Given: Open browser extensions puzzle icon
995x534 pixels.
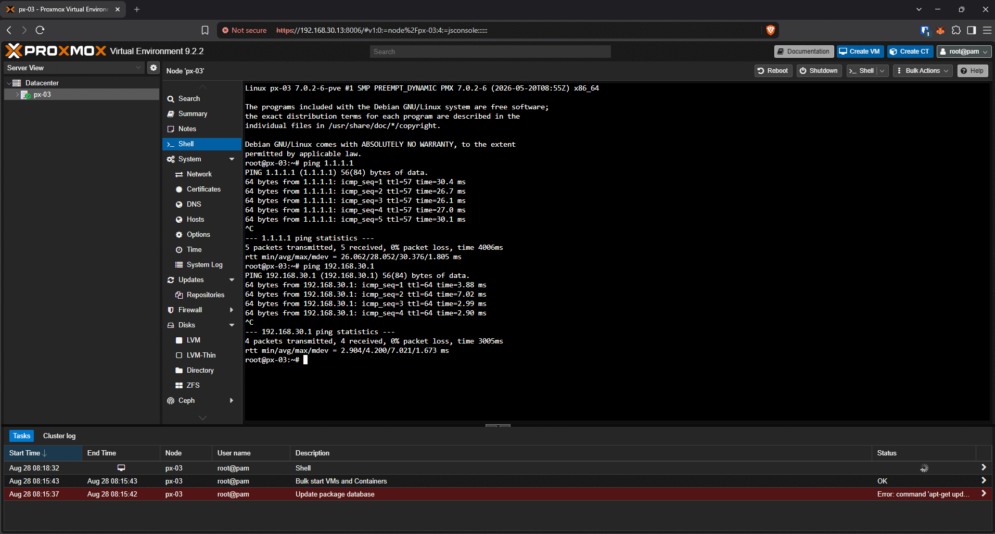Looking at the screenshot, I should pos(956,30).
